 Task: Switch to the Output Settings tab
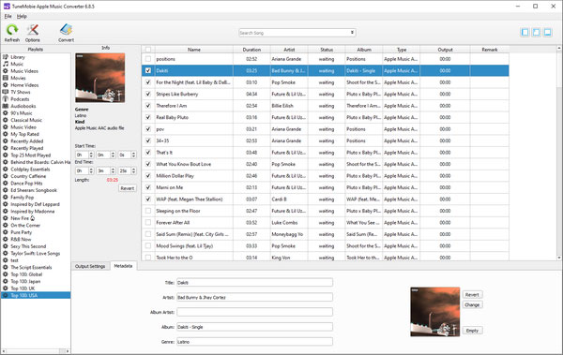tap(90, 266)
